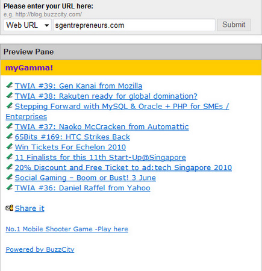The width and height of the screenshot is (262, 271).
Task: Click the Submit button
Action: tap(234, 25)
